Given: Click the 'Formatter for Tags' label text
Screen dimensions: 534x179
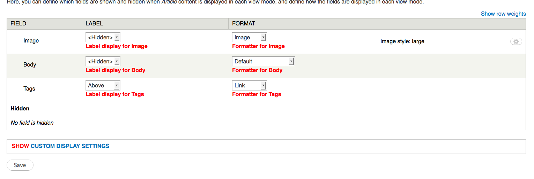Looking at the screenshot, I should pos(257,94).
